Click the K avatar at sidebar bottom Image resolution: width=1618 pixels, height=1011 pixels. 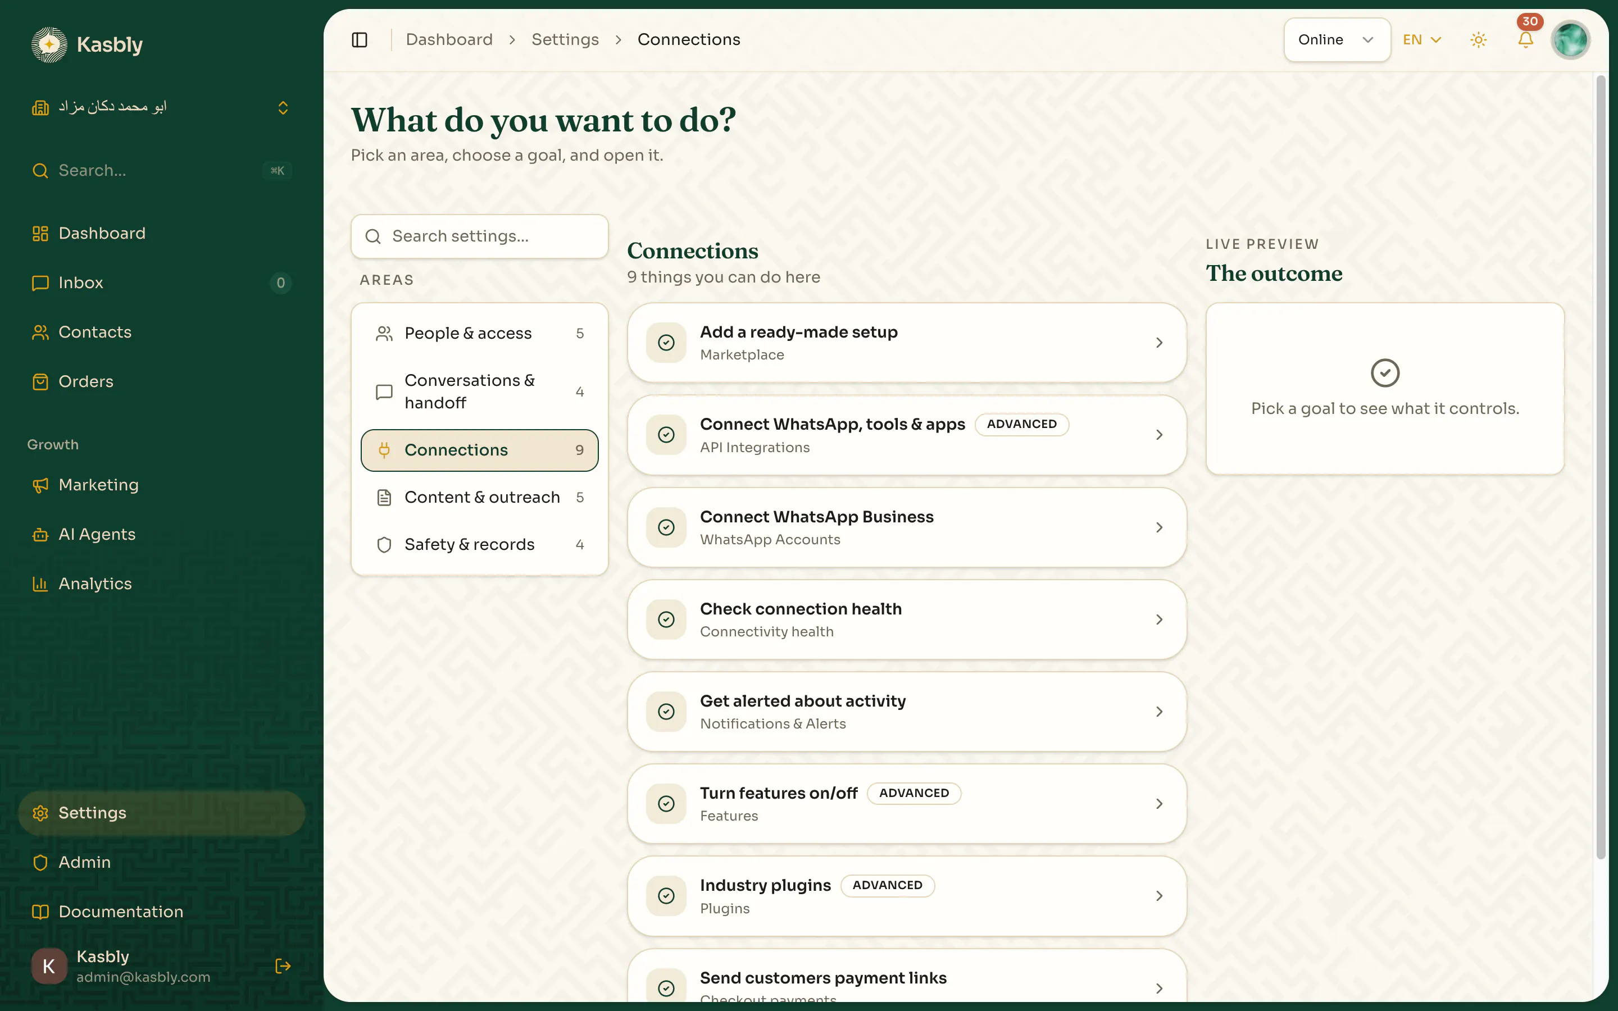pos(49,966)
